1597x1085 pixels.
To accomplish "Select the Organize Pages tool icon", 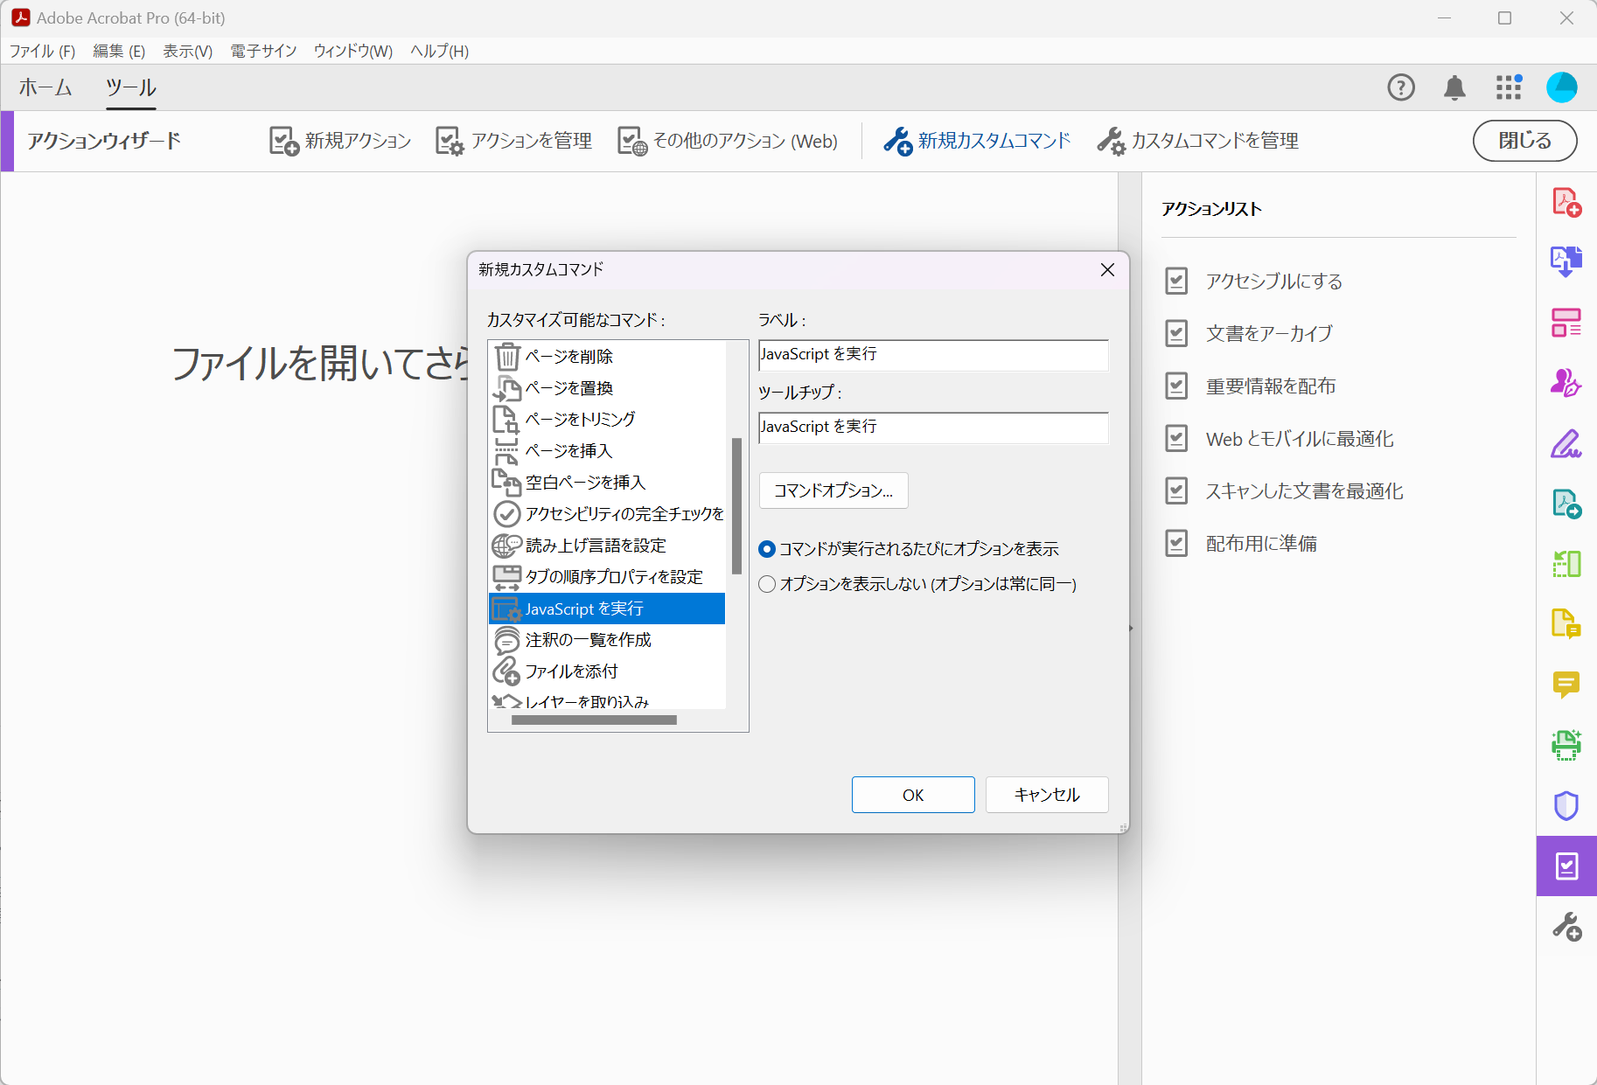I will [1567, 322].
